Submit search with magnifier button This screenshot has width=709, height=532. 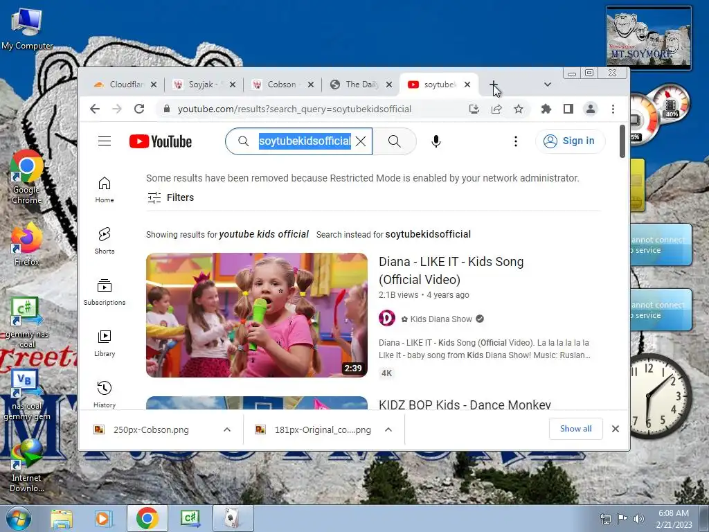coord(394,141)
